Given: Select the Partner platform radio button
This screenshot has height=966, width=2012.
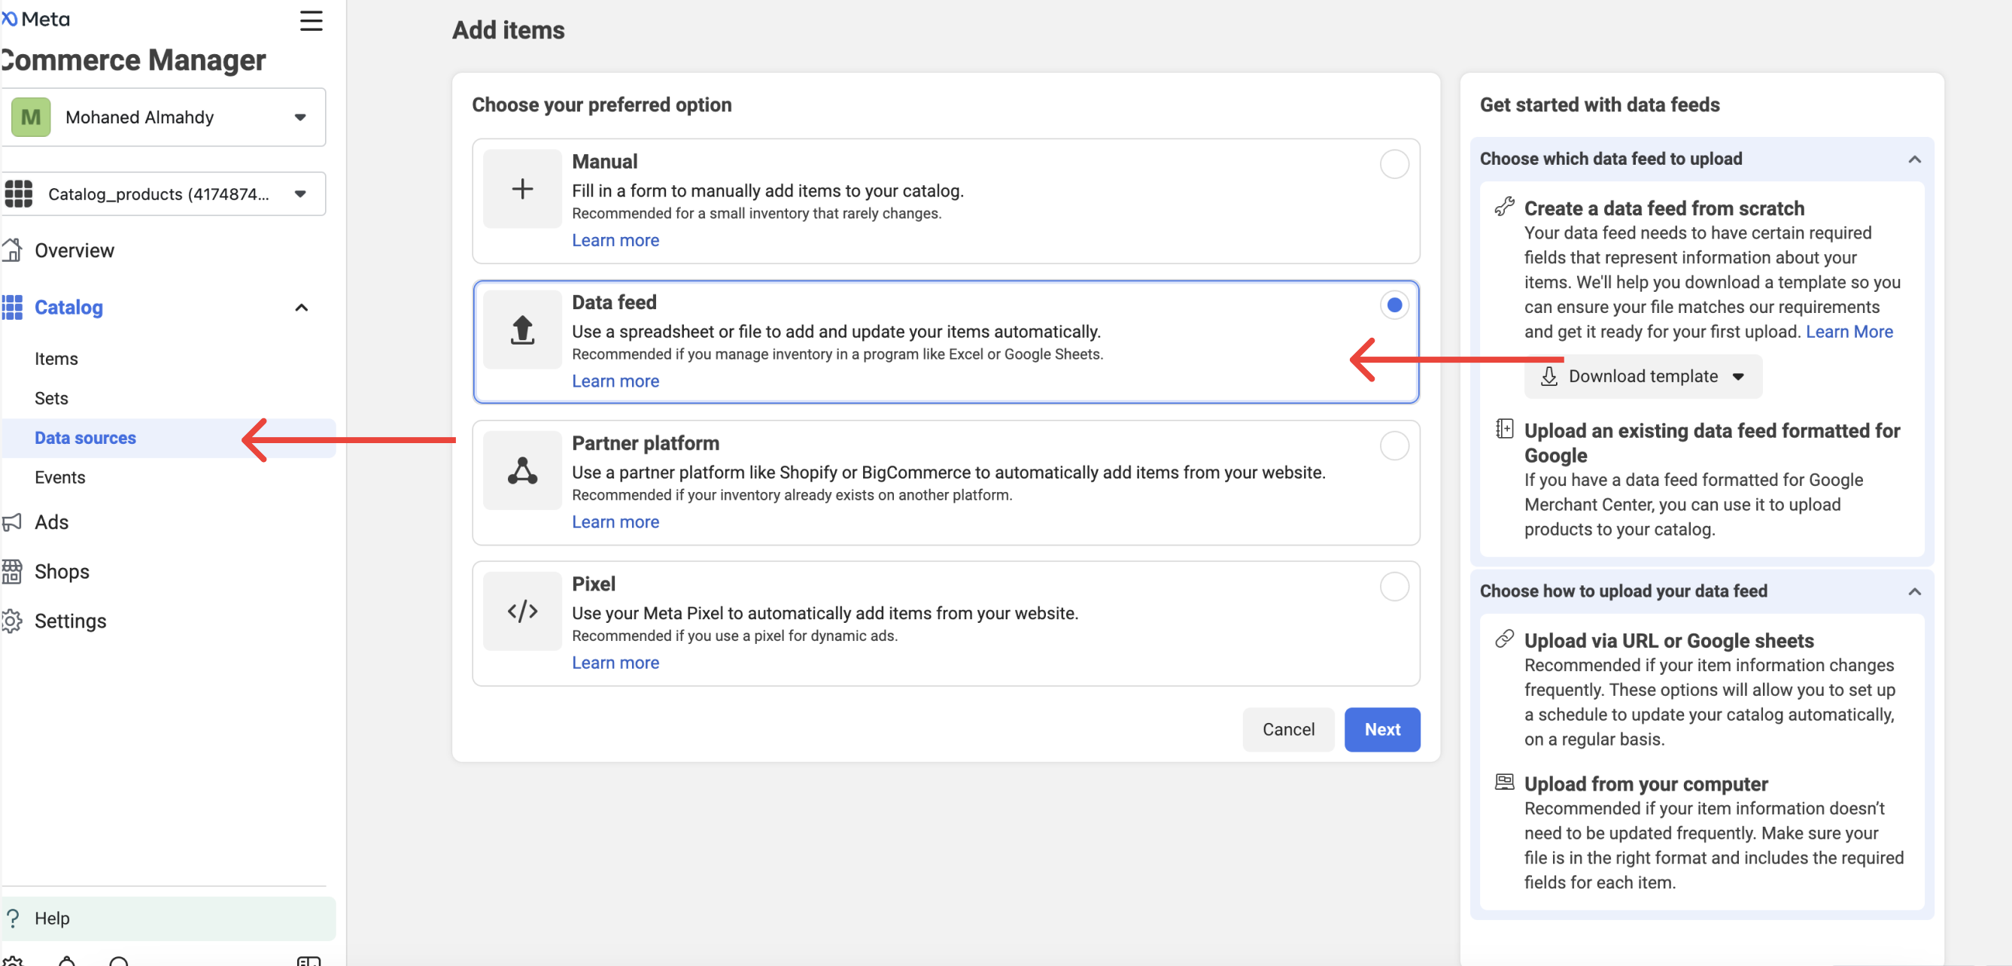Looking at the screenshot, I should [x=1394, y=446].
